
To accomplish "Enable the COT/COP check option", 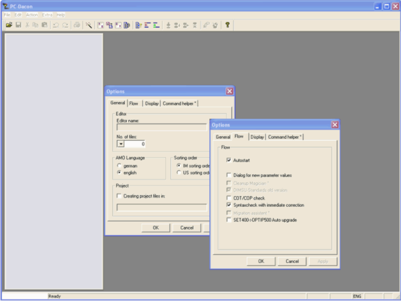I will point(229,198).
